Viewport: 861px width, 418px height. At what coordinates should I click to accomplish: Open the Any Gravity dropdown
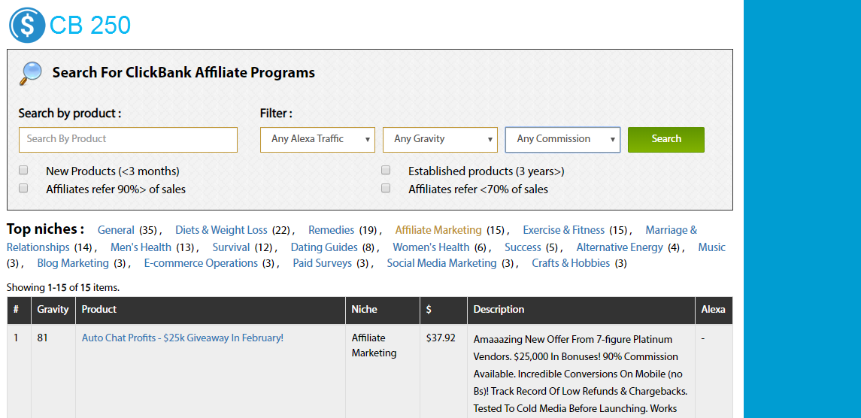tap(440, 140)
